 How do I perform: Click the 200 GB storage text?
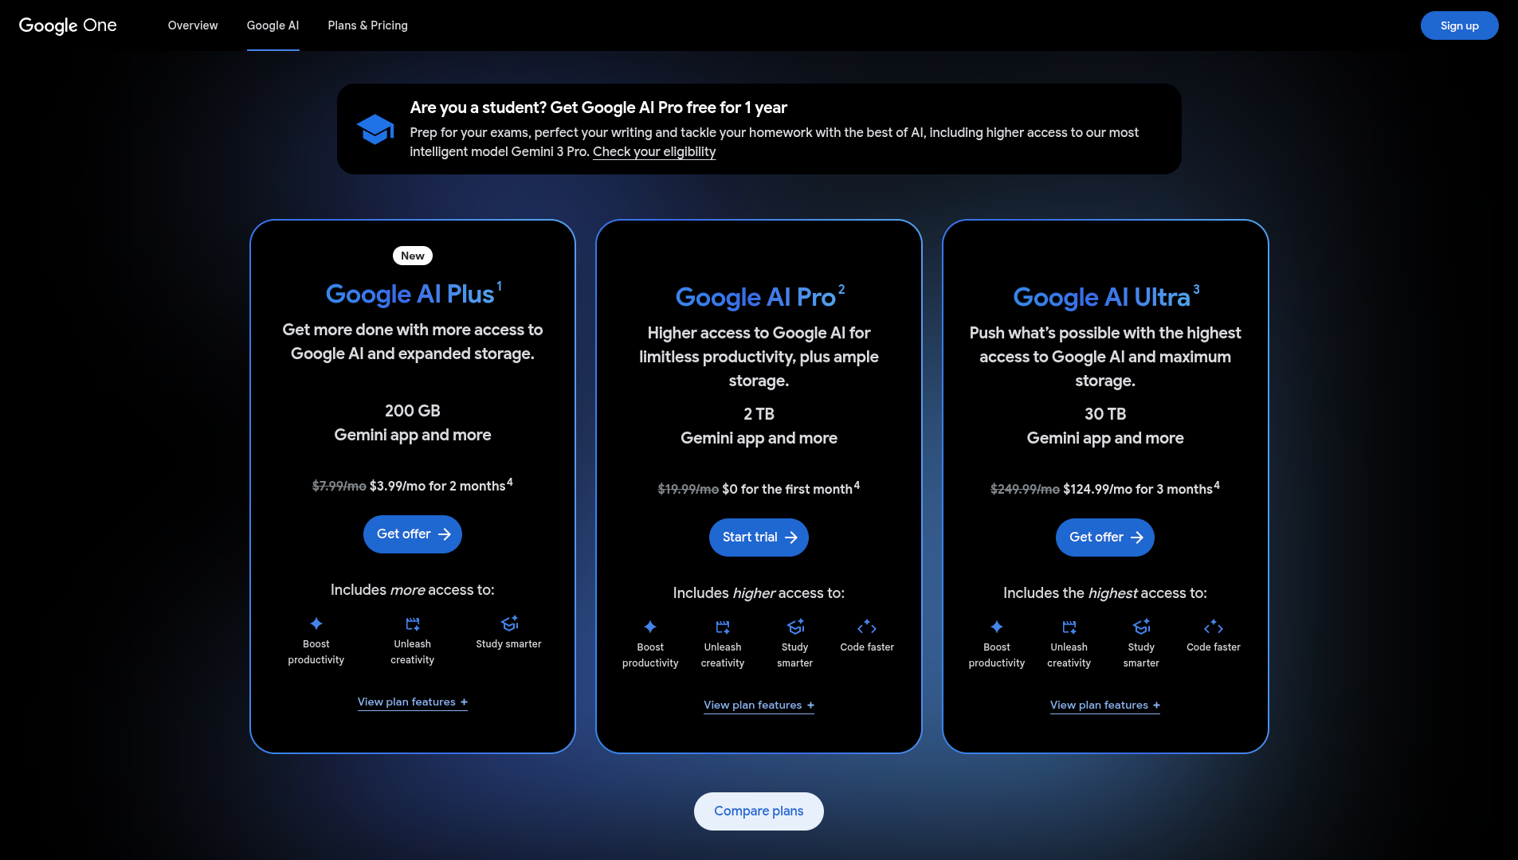click(x=413, y=411)
